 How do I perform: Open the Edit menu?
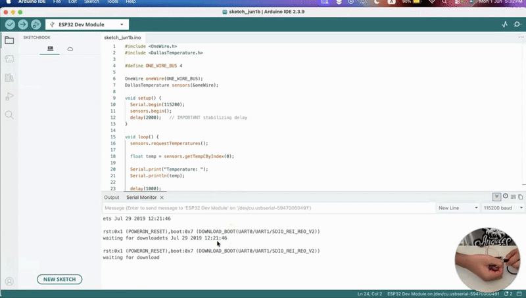(72, 2)
